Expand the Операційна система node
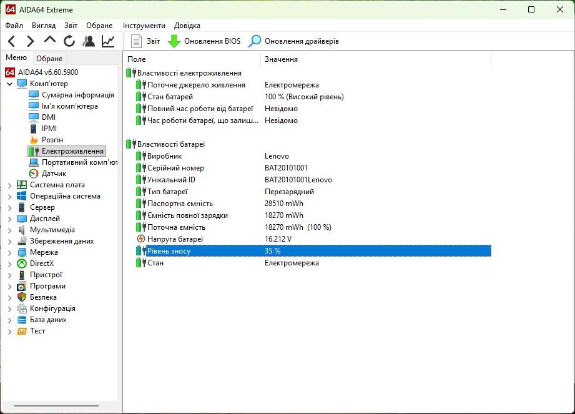 click(10, 197)
